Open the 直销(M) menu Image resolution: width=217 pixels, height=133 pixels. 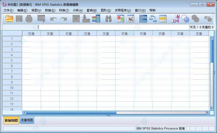tap(92, 10)
